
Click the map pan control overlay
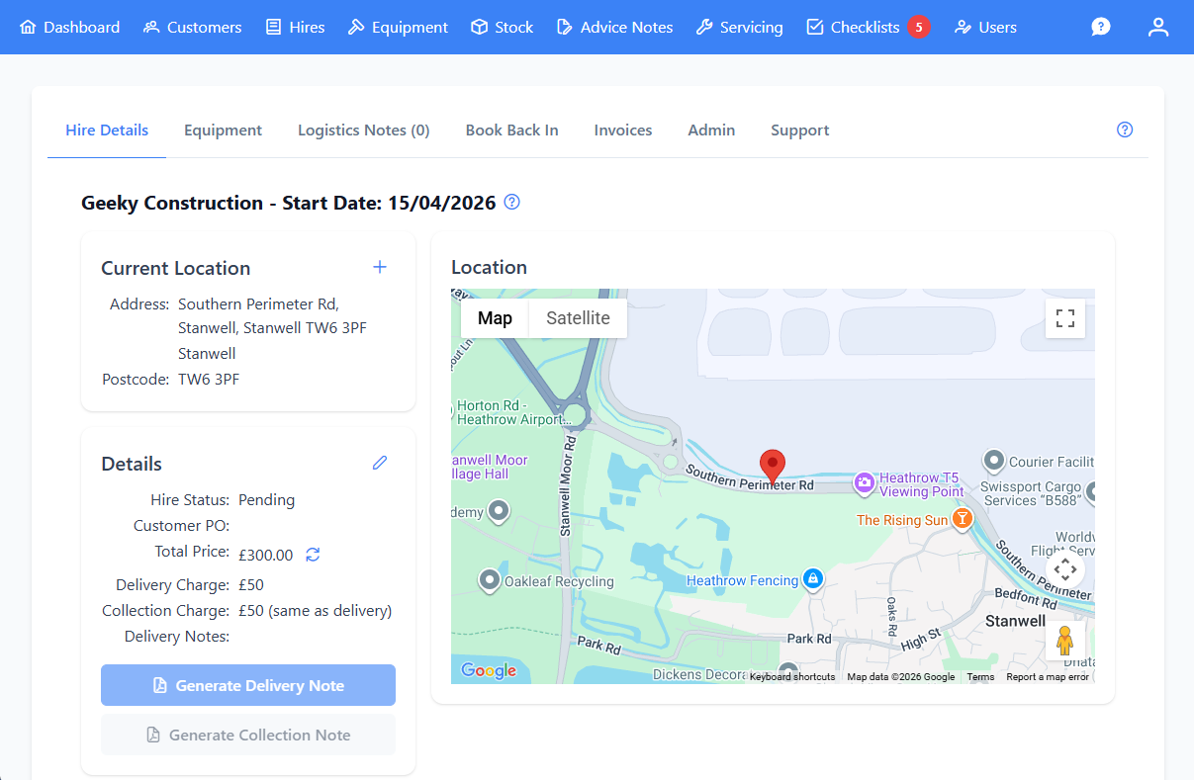point(1065,568)
